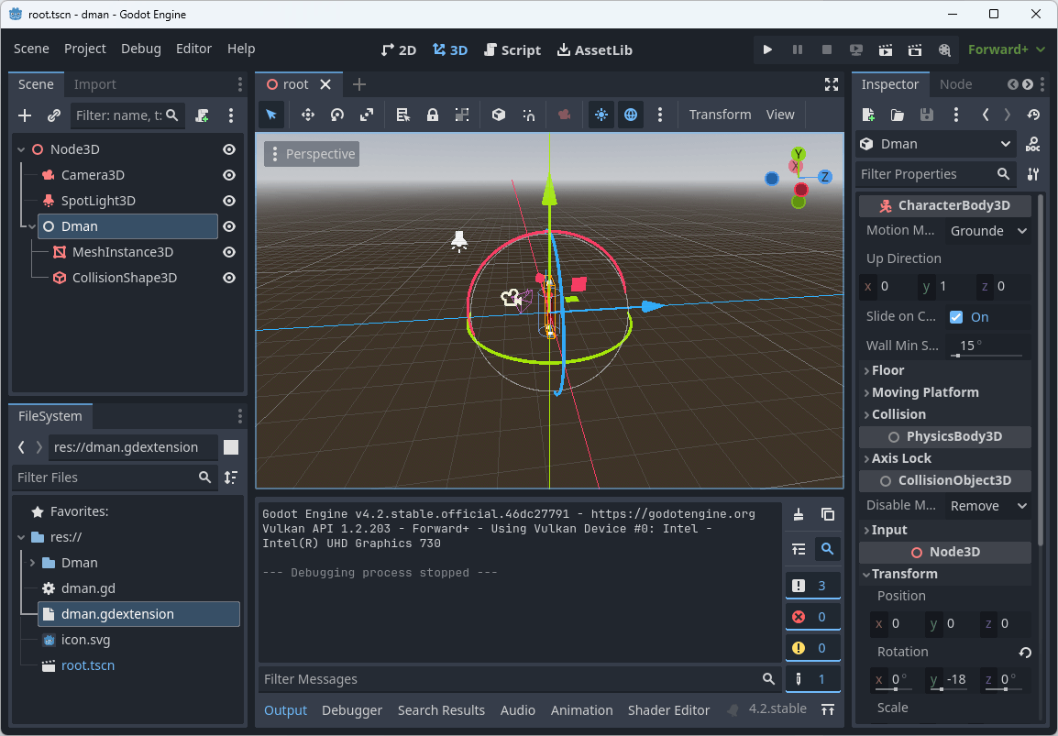
Task: Pause the running project
Action: 798,49
